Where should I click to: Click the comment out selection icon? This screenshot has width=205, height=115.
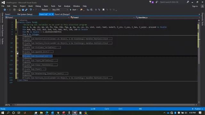(x=96, y=10)
